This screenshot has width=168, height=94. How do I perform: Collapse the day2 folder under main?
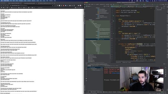tap(96, 8)
